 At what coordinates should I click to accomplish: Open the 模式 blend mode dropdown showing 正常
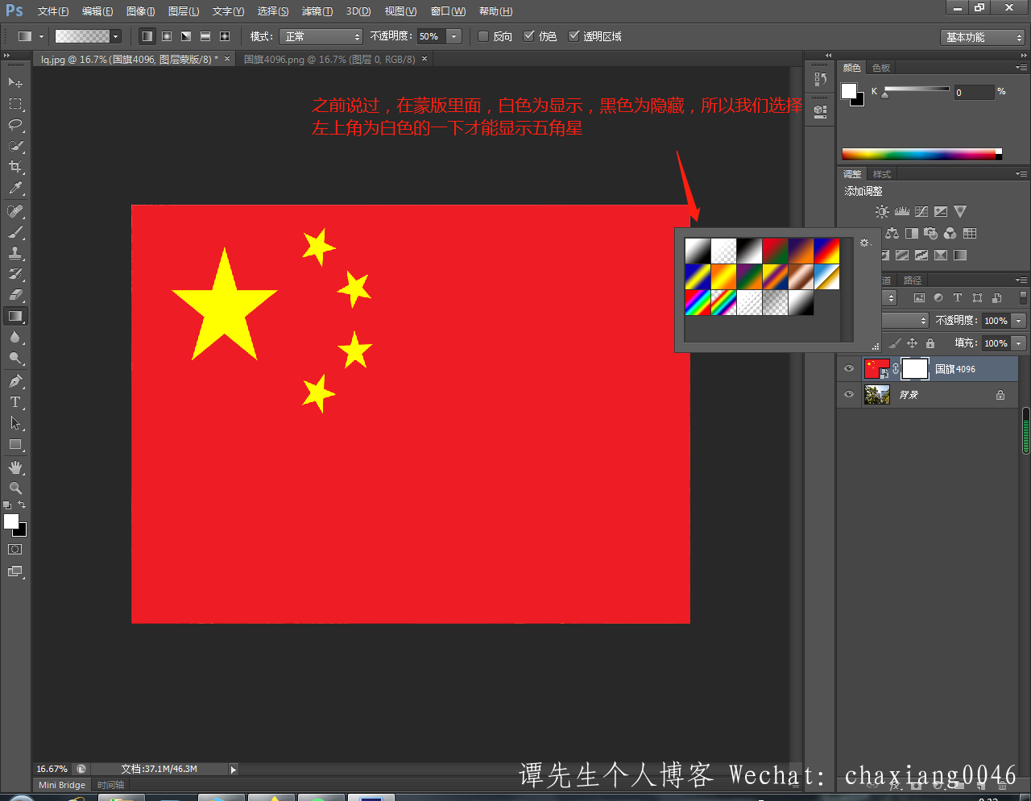coord(321,36)
